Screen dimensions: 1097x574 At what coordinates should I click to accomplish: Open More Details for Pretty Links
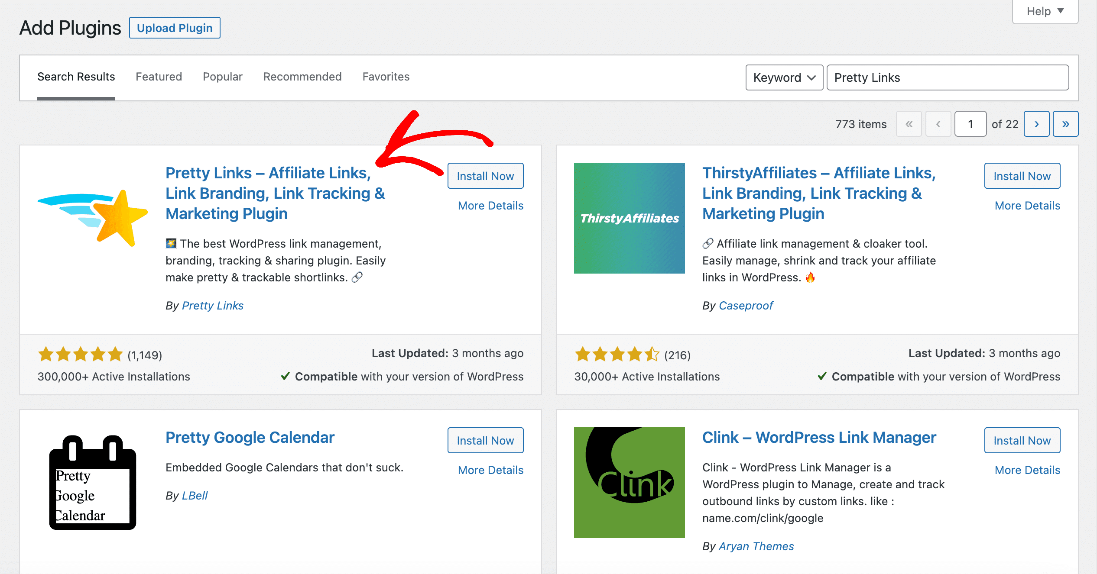tap(490, 206)
